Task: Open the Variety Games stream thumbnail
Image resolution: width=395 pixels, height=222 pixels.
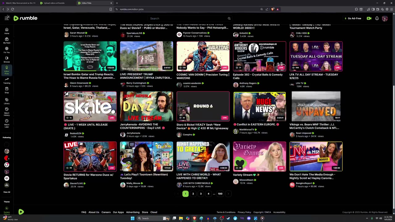Action: point(260,156)
